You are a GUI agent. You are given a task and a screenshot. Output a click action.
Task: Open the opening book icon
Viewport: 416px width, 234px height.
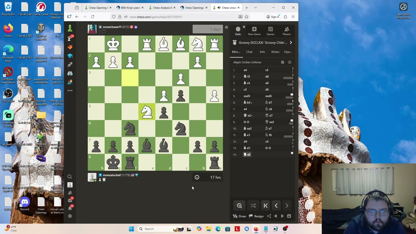coord(282,62)
